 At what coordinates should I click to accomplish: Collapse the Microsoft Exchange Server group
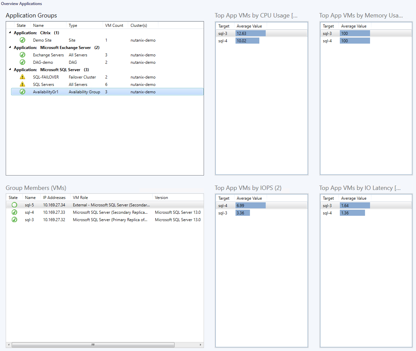point(10,47)
